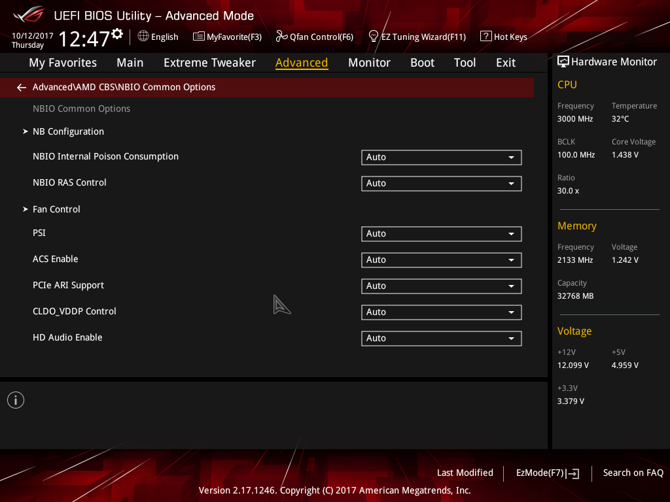
Task: Click the breadcrumb path Advanced\AMD CBS\NBIO Common Options
Action: tap(124, 87)
